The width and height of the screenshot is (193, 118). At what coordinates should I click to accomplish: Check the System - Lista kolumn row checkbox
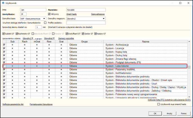pos(4,66)
